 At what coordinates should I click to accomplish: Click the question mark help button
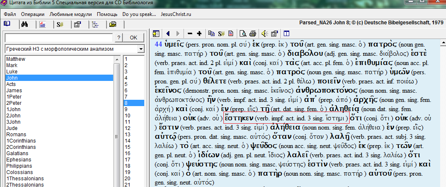(119, 38)
